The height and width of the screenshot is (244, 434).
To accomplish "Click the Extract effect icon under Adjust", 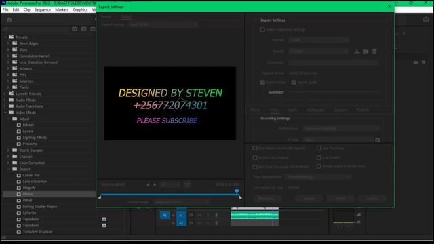I will [19, 125].
